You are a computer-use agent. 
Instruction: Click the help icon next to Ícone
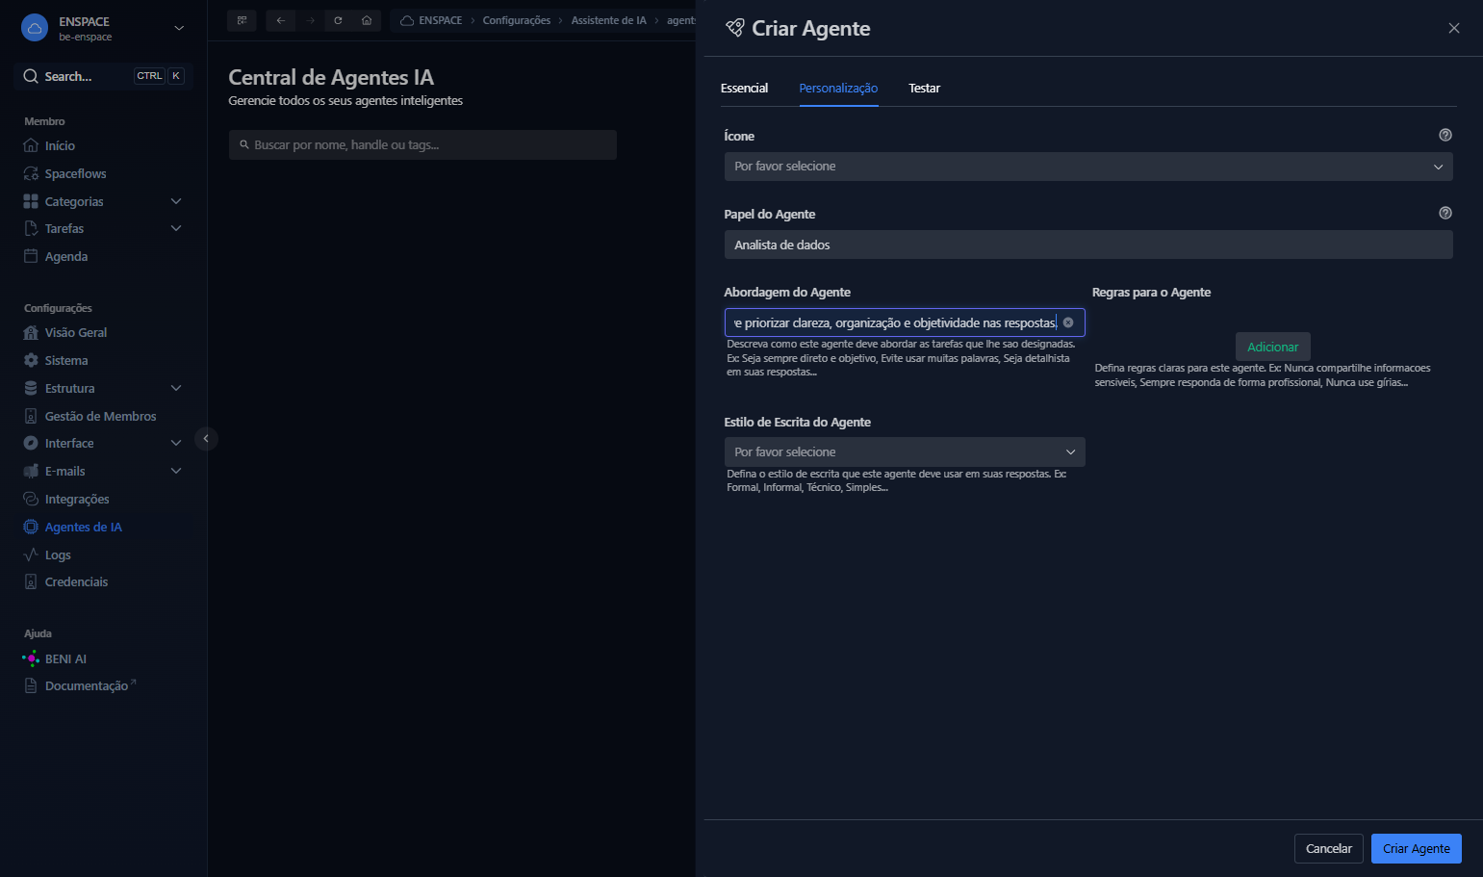tap(1445, 135)
